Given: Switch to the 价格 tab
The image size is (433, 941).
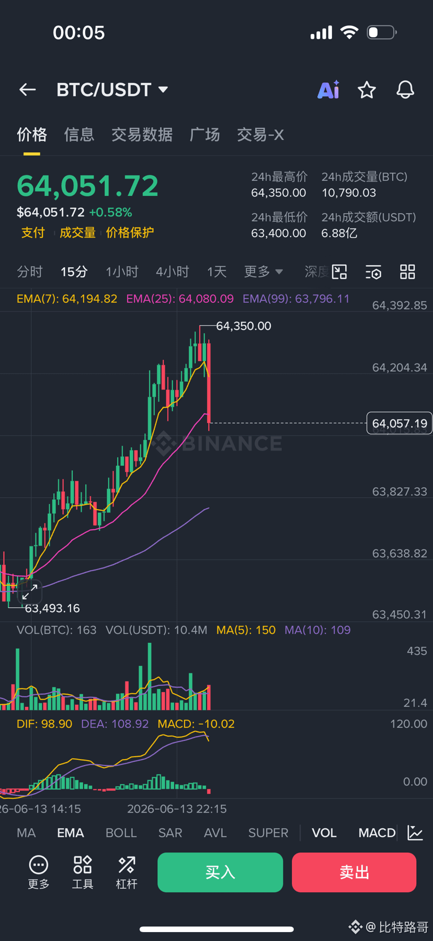Looking at the screenshot, I should [x=32, y=135].
